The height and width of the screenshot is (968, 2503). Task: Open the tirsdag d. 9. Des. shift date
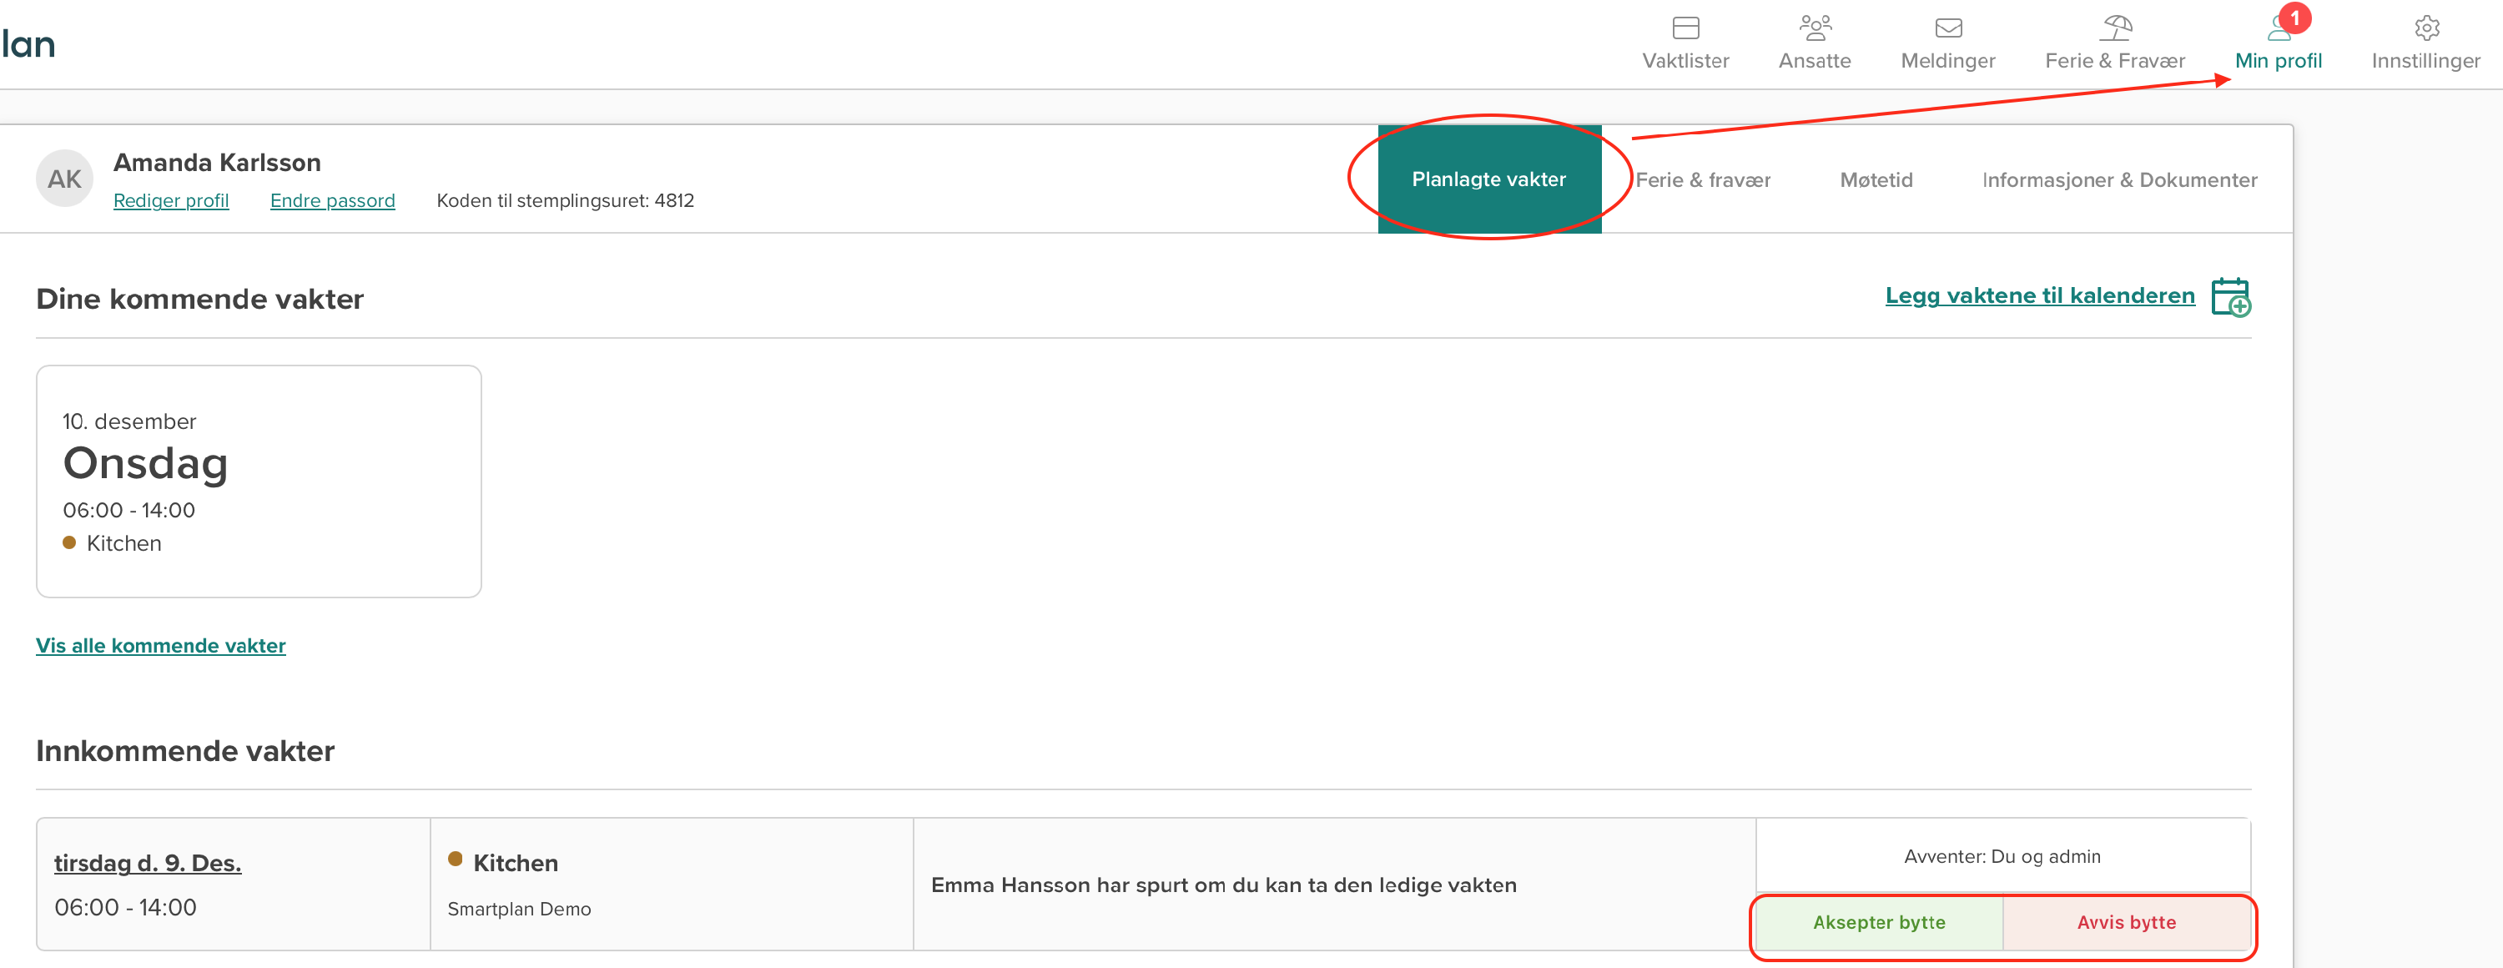click(x=148, y=863)
